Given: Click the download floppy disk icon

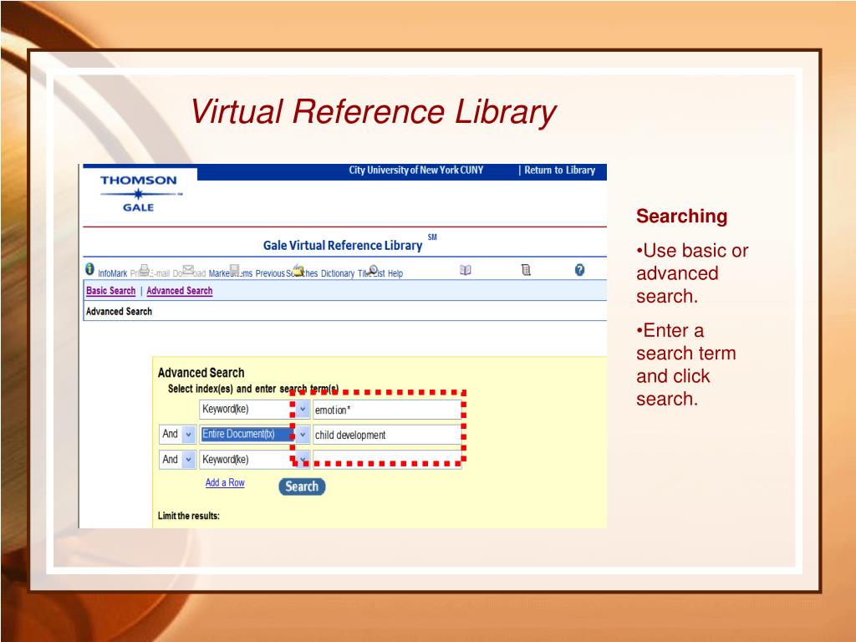Looking at the screenshot, I should [234, 270].
